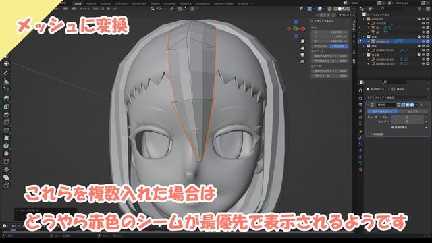Open the オプション dropdown
This screenshot has width=432, height=243.
coord(346,15)
